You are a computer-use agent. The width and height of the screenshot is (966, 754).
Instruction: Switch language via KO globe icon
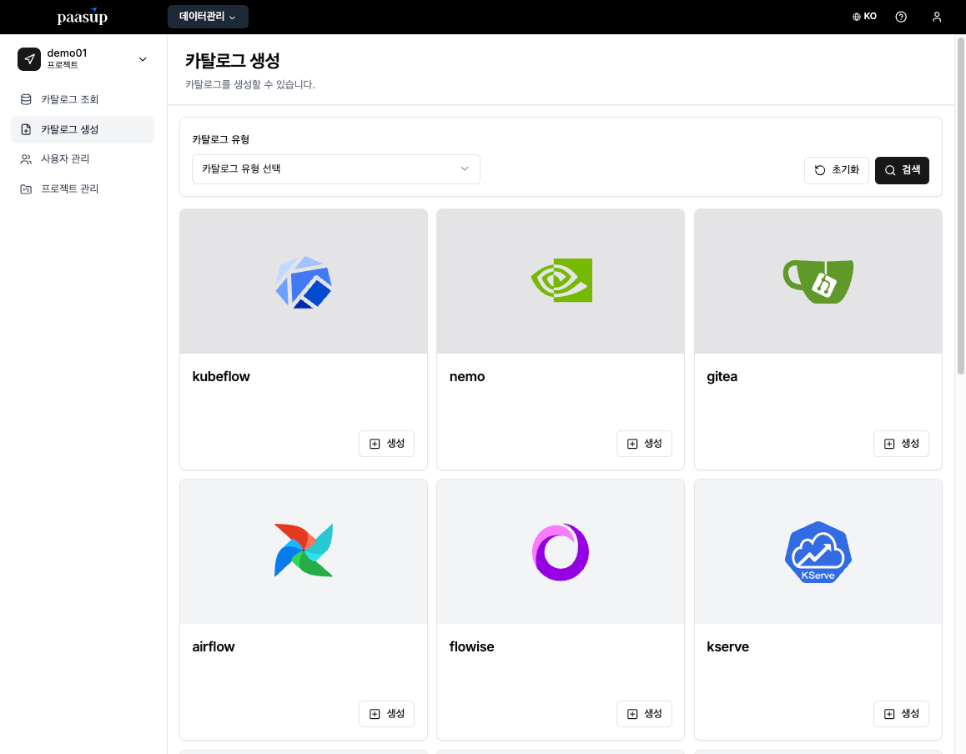click(x=864, y=17)
